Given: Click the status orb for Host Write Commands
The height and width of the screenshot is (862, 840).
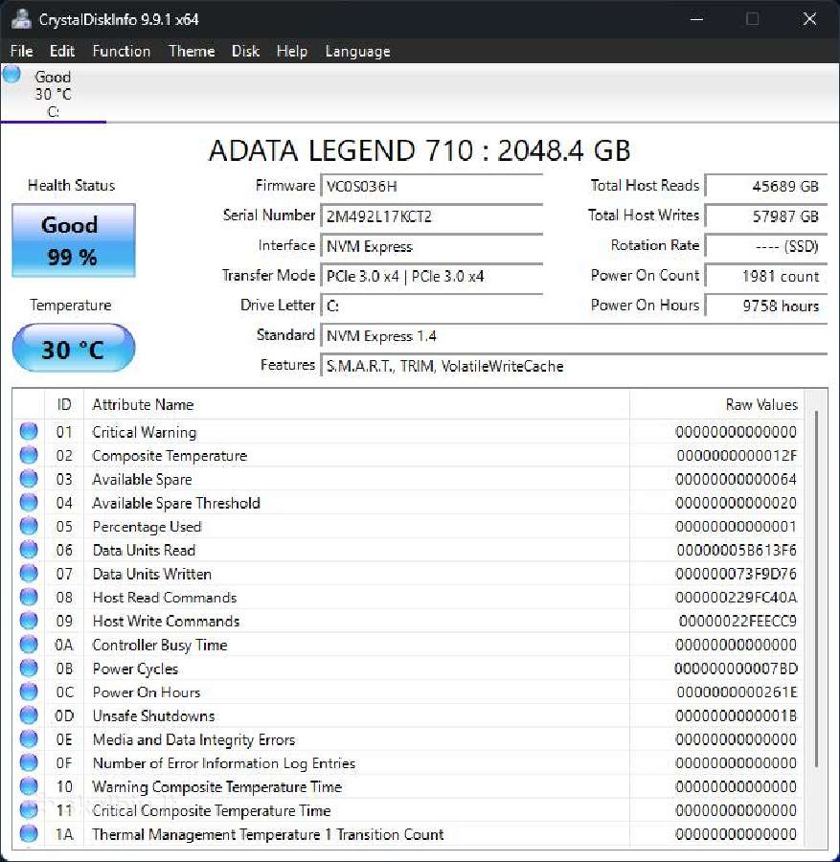Looking at the screenshot, I should (29, 621).
